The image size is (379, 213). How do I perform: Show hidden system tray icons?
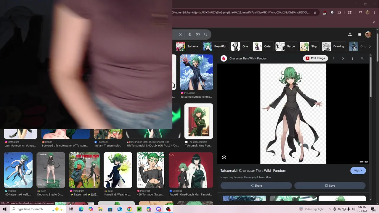pos(330,209)
